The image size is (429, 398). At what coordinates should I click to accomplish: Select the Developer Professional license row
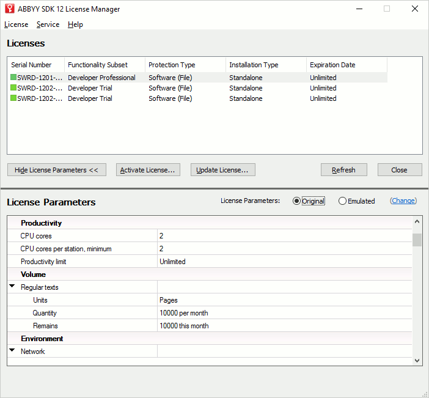199,78
